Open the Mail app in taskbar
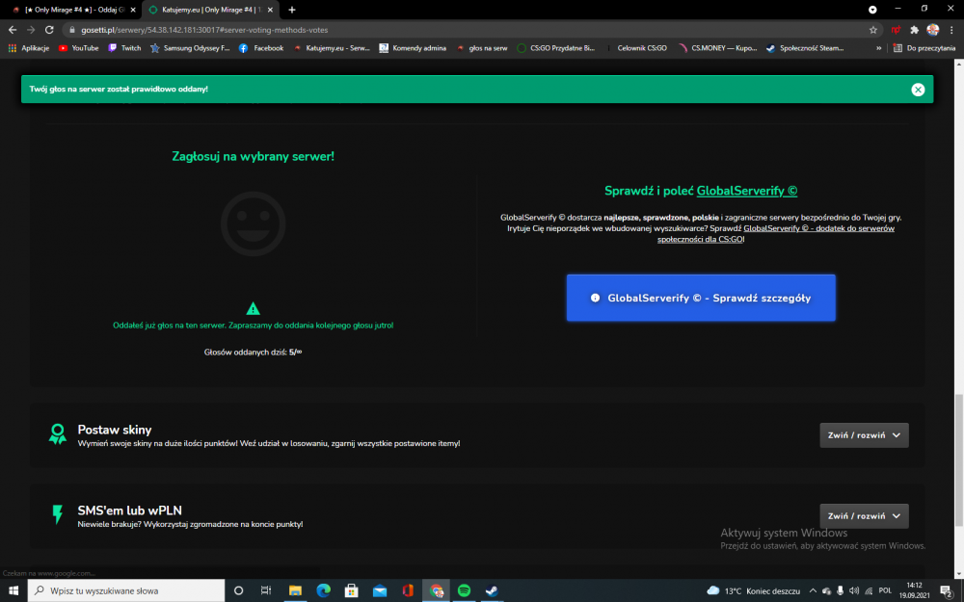Viewport: 964px width, 602px height. pyautogui.click(x=380, y=590)
